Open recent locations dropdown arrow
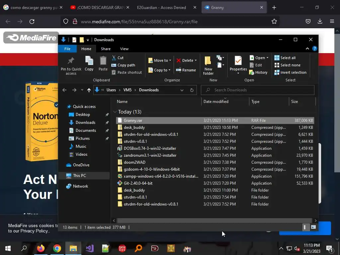340x255 pixels. [82, 90]
